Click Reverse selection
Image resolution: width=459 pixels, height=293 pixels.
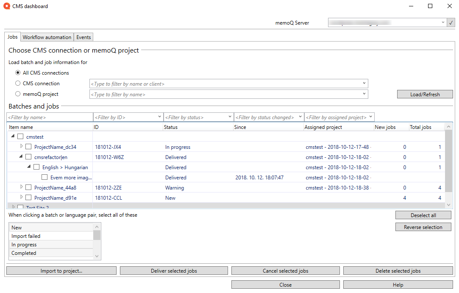[x=423, y=227]
